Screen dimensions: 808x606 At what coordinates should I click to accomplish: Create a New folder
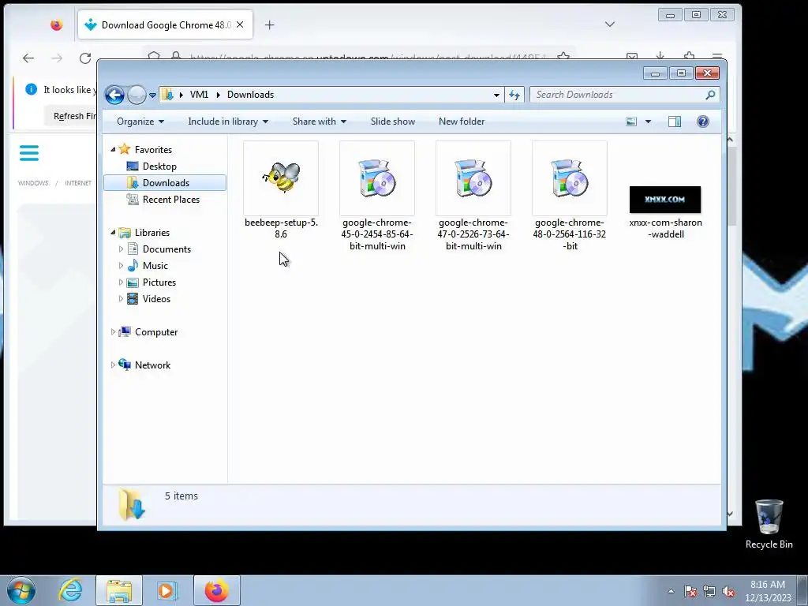461,122
